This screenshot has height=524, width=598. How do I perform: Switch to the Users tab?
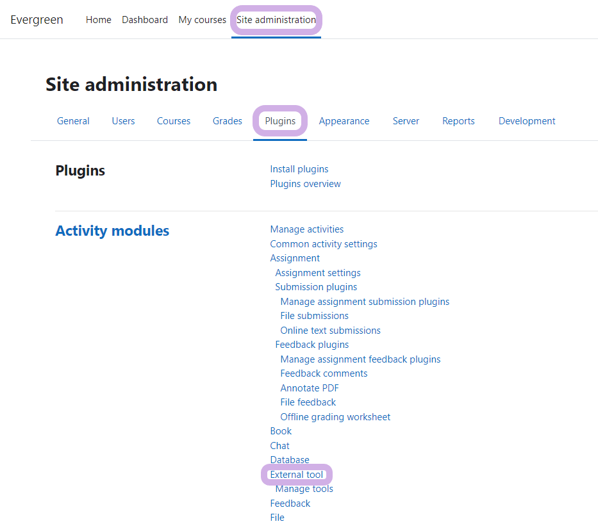pos(123,121)
